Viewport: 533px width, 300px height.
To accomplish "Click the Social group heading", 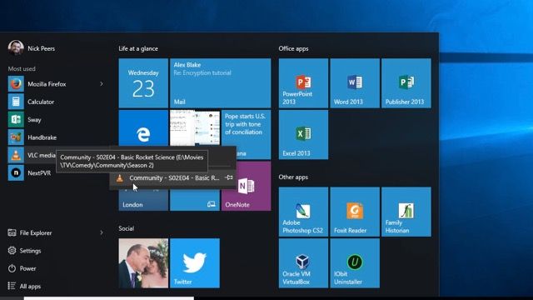I will 126,228.
